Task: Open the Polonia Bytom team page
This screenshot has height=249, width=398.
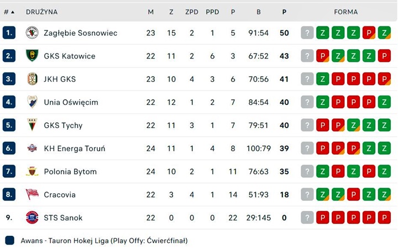Action: (x=70, y=172)
